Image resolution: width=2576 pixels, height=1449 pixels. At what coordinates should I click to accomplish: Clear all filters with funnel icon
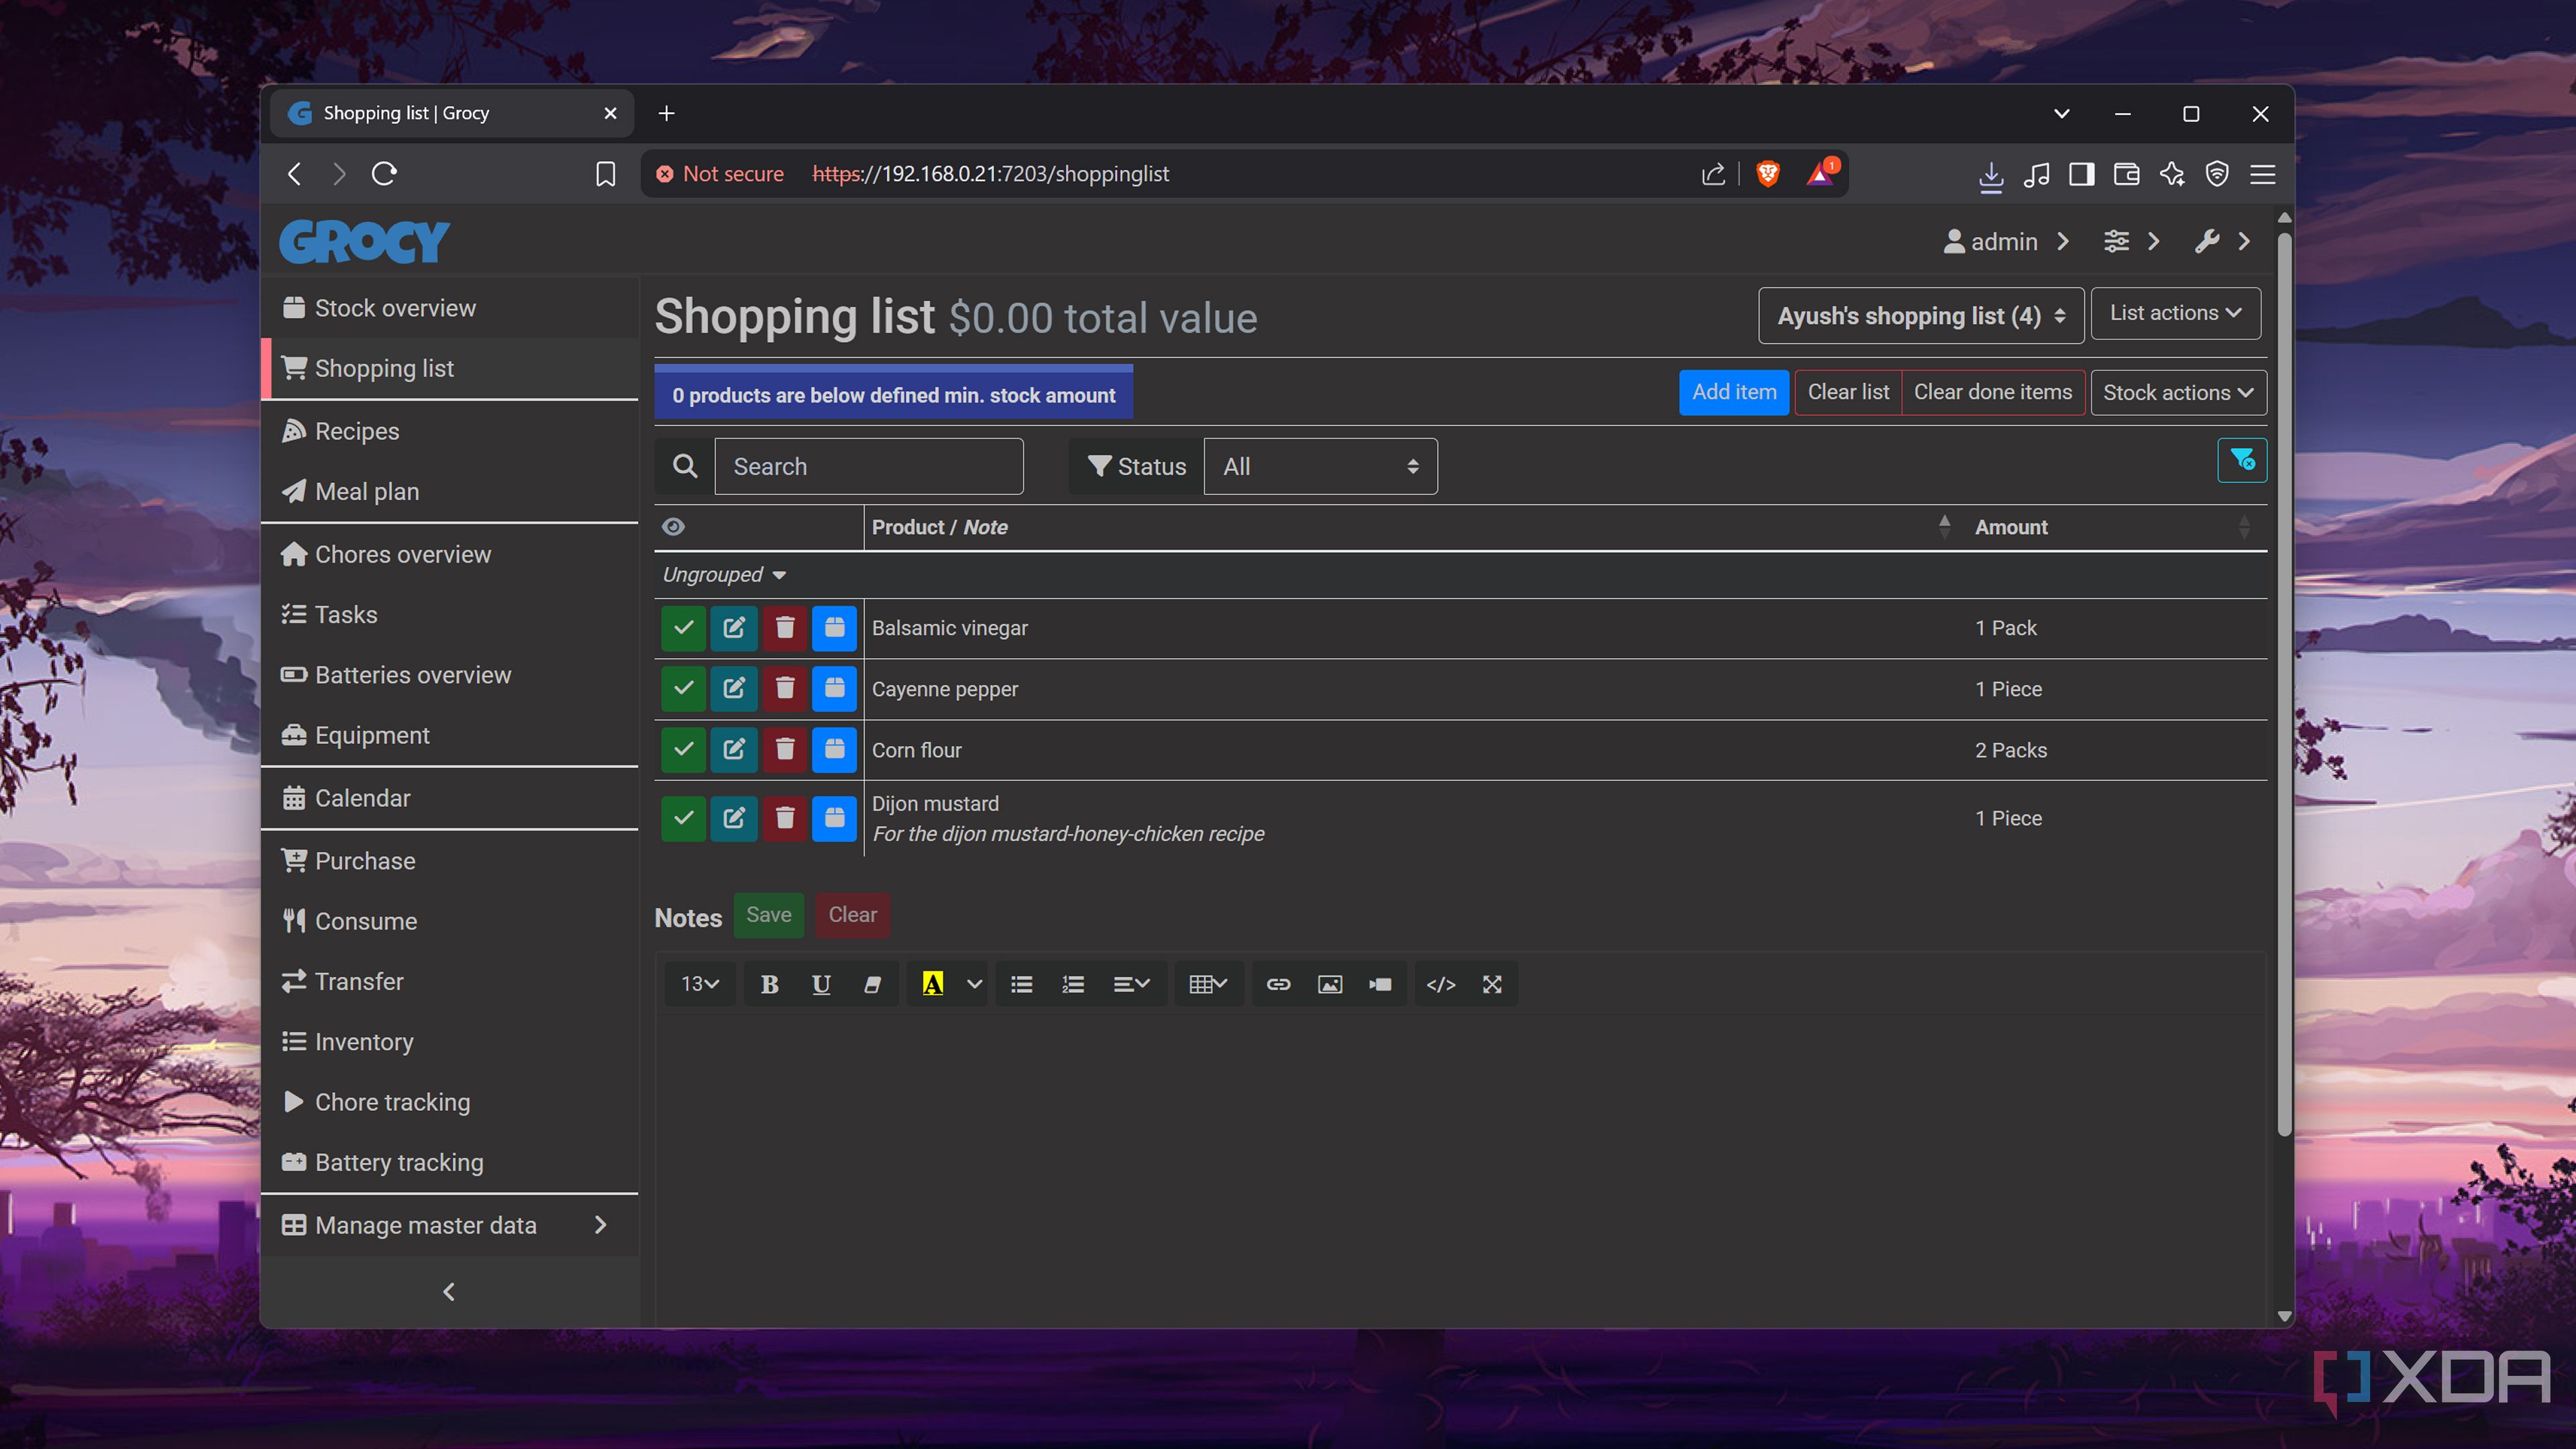click(x=2242, y=461)
